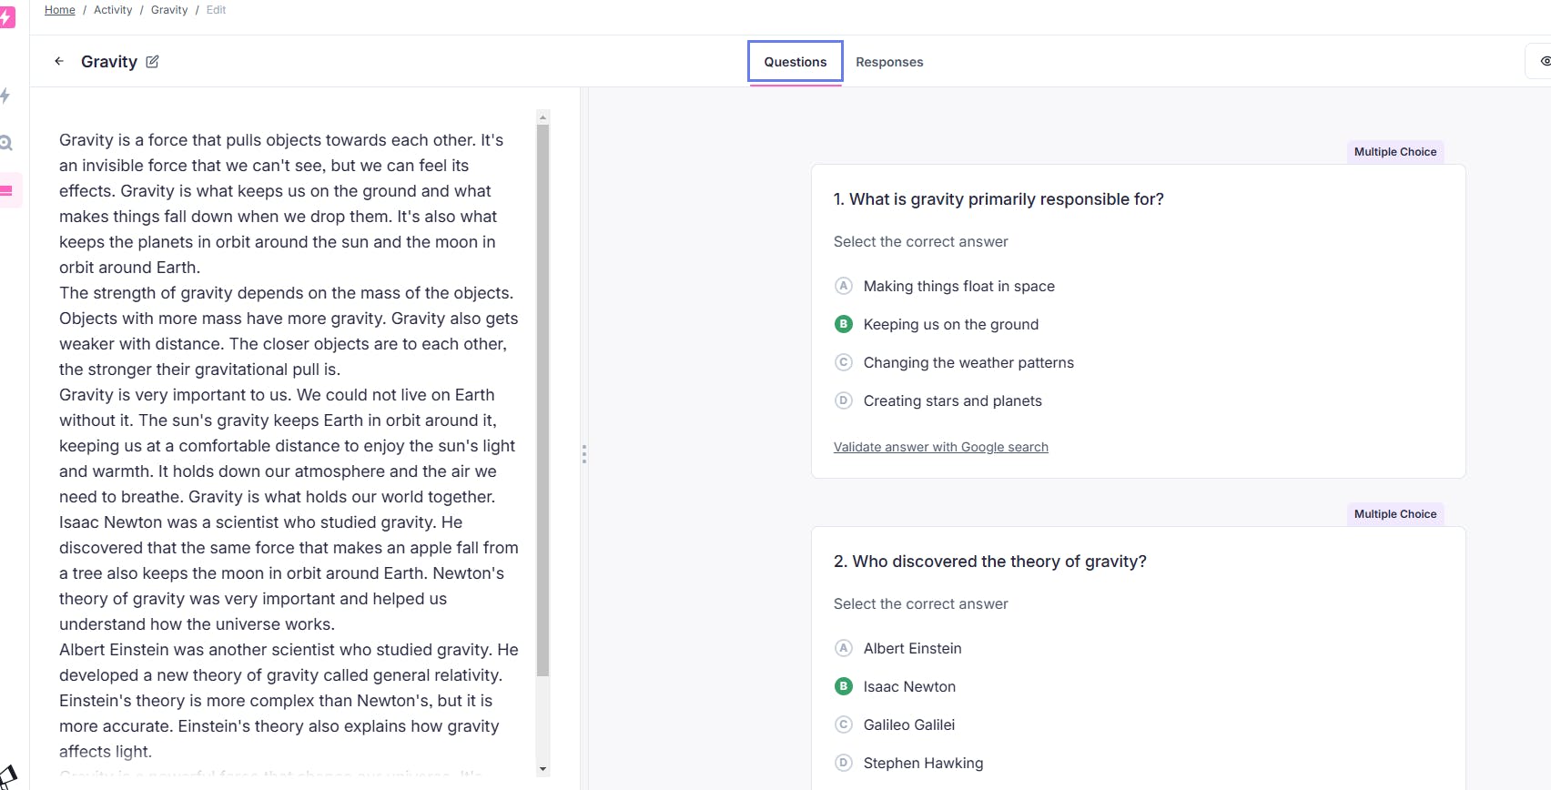This screenshot has height=790, width=1551.
Task: Select the highlighted pink sidebar icon
Action: click(x=7, y=190)
